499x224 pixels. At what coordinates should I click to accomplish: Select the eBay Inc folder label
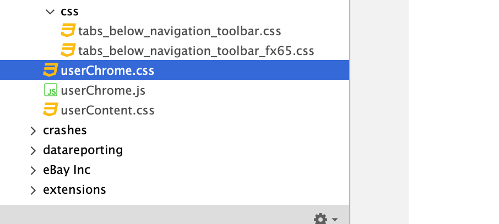point(67,170)
